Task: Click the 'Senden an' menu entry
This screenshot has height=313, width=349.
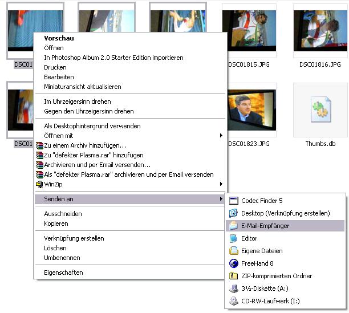Action: point(130,199)
